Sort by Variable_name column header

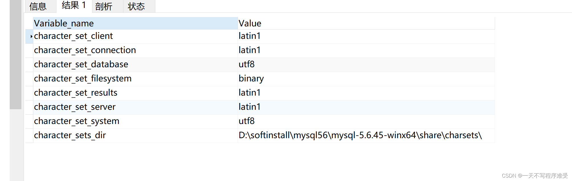coord(135,23)
